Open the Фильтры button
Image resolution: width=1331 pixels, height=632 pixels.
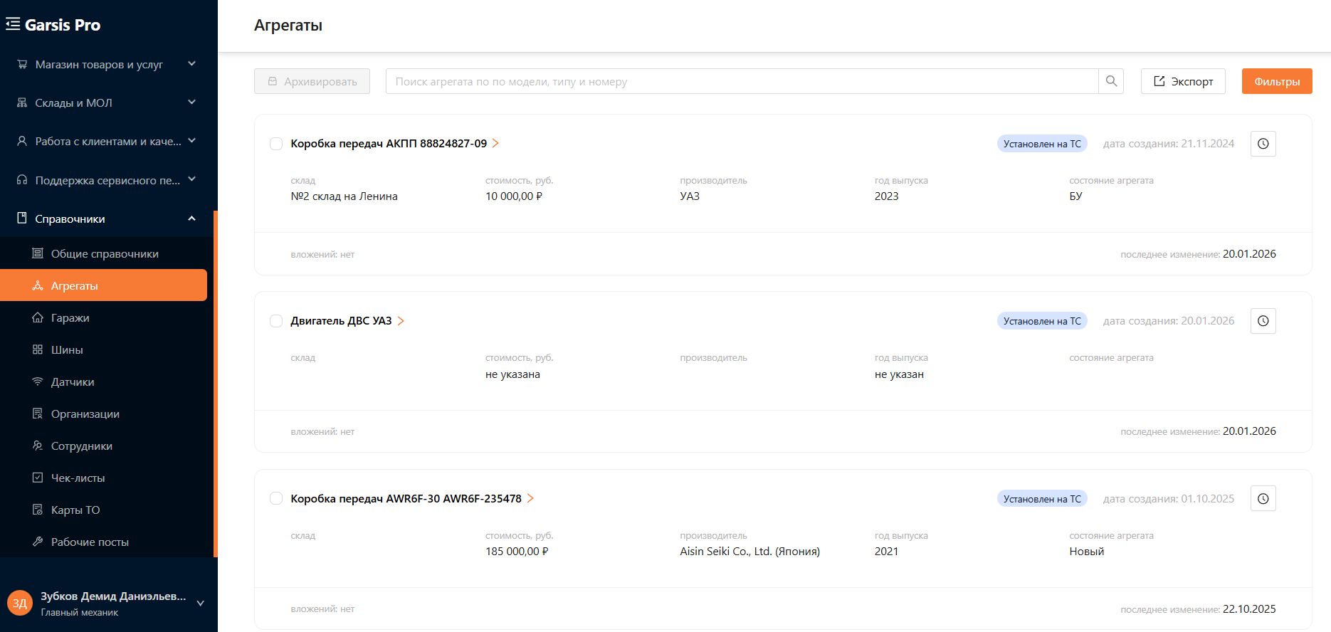(1277, 81)
